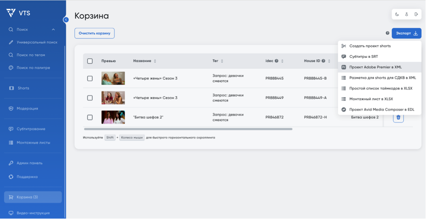Collapse the Поиск section in the sidebar
This screenshot has height=219, width=426.
click(53, 29)
